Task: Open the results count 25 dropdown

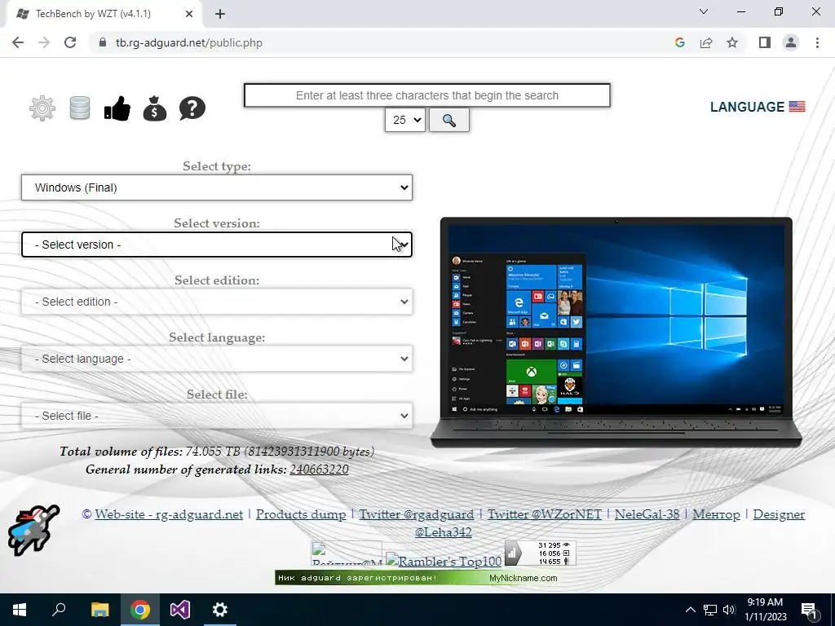Action: (405, 121)
